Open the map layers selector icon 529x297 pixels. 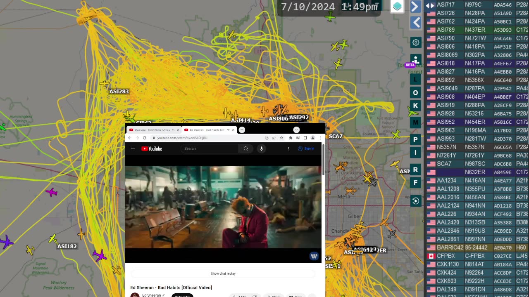[x=397, y=6]
